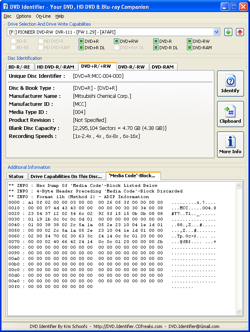
Task: Click hex dump row 0010
Action: tap(112, 208)
